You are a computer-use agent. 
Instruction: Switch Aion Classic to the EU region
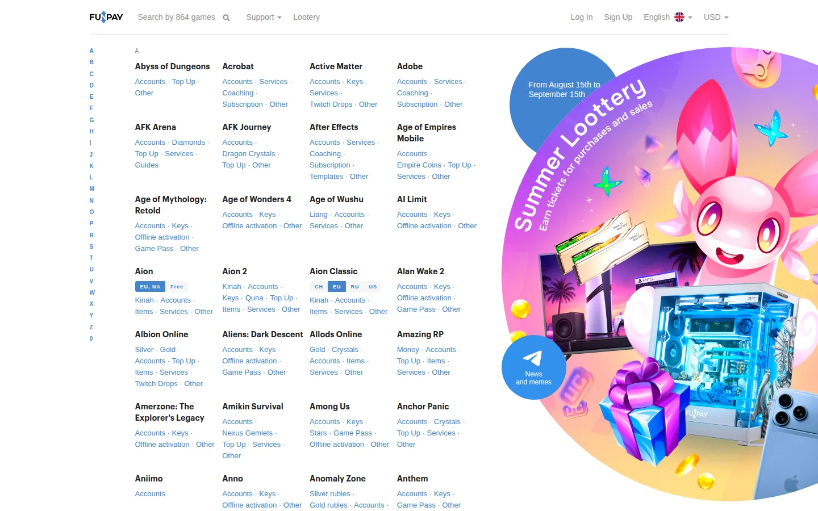pos(337,287)
